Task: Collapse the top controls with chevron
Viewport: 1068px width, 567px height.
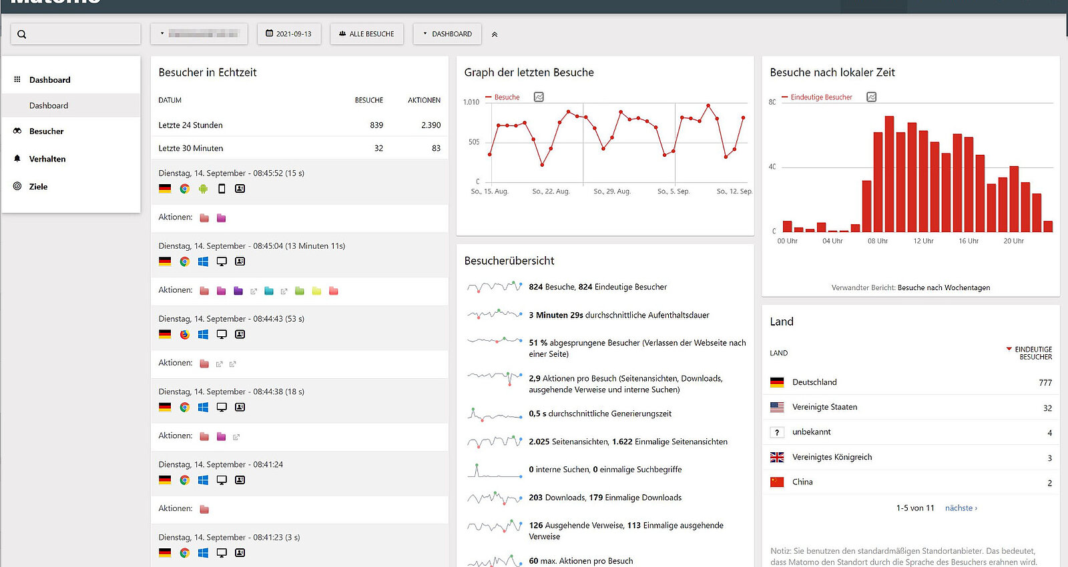Action: click(495, 35)
